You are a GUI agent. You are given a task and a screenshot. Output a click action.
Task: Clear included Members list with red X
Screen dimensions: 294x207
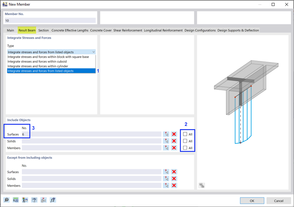click(x=174, y=148)
